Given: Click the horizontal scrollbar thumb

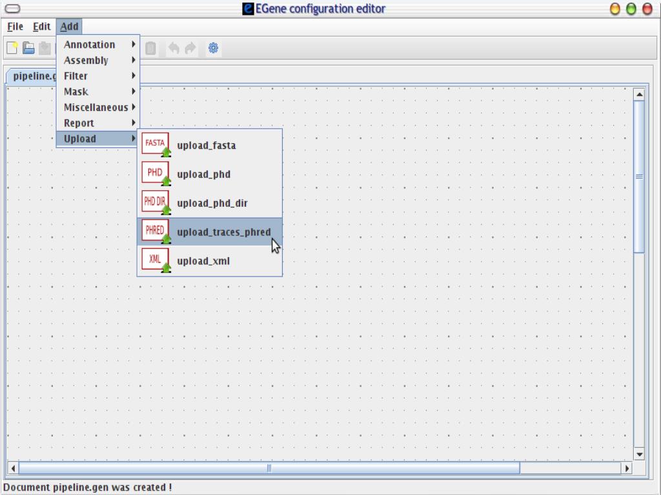Looking at the screenshot, I should click(269, 468).
